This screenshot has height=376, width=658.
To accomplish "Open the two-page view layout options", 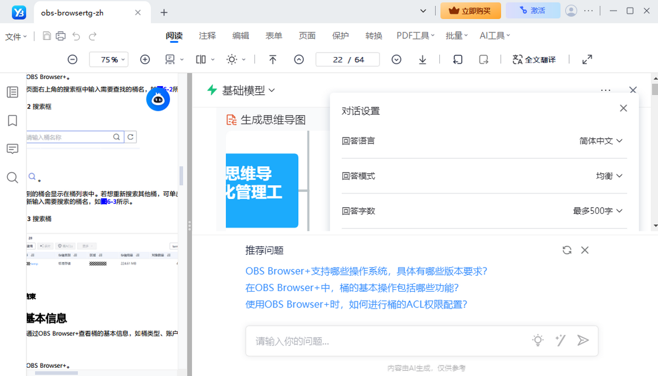I will (205, 60).
